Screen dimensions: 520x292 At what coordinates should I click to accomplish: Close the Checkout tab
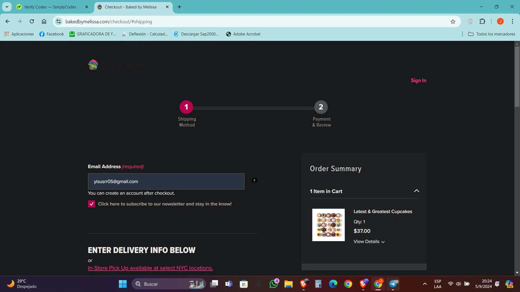[167, 7]
